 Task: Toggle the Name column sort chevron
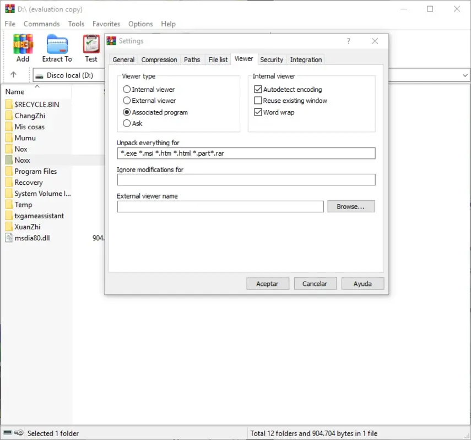pos(37,86)
